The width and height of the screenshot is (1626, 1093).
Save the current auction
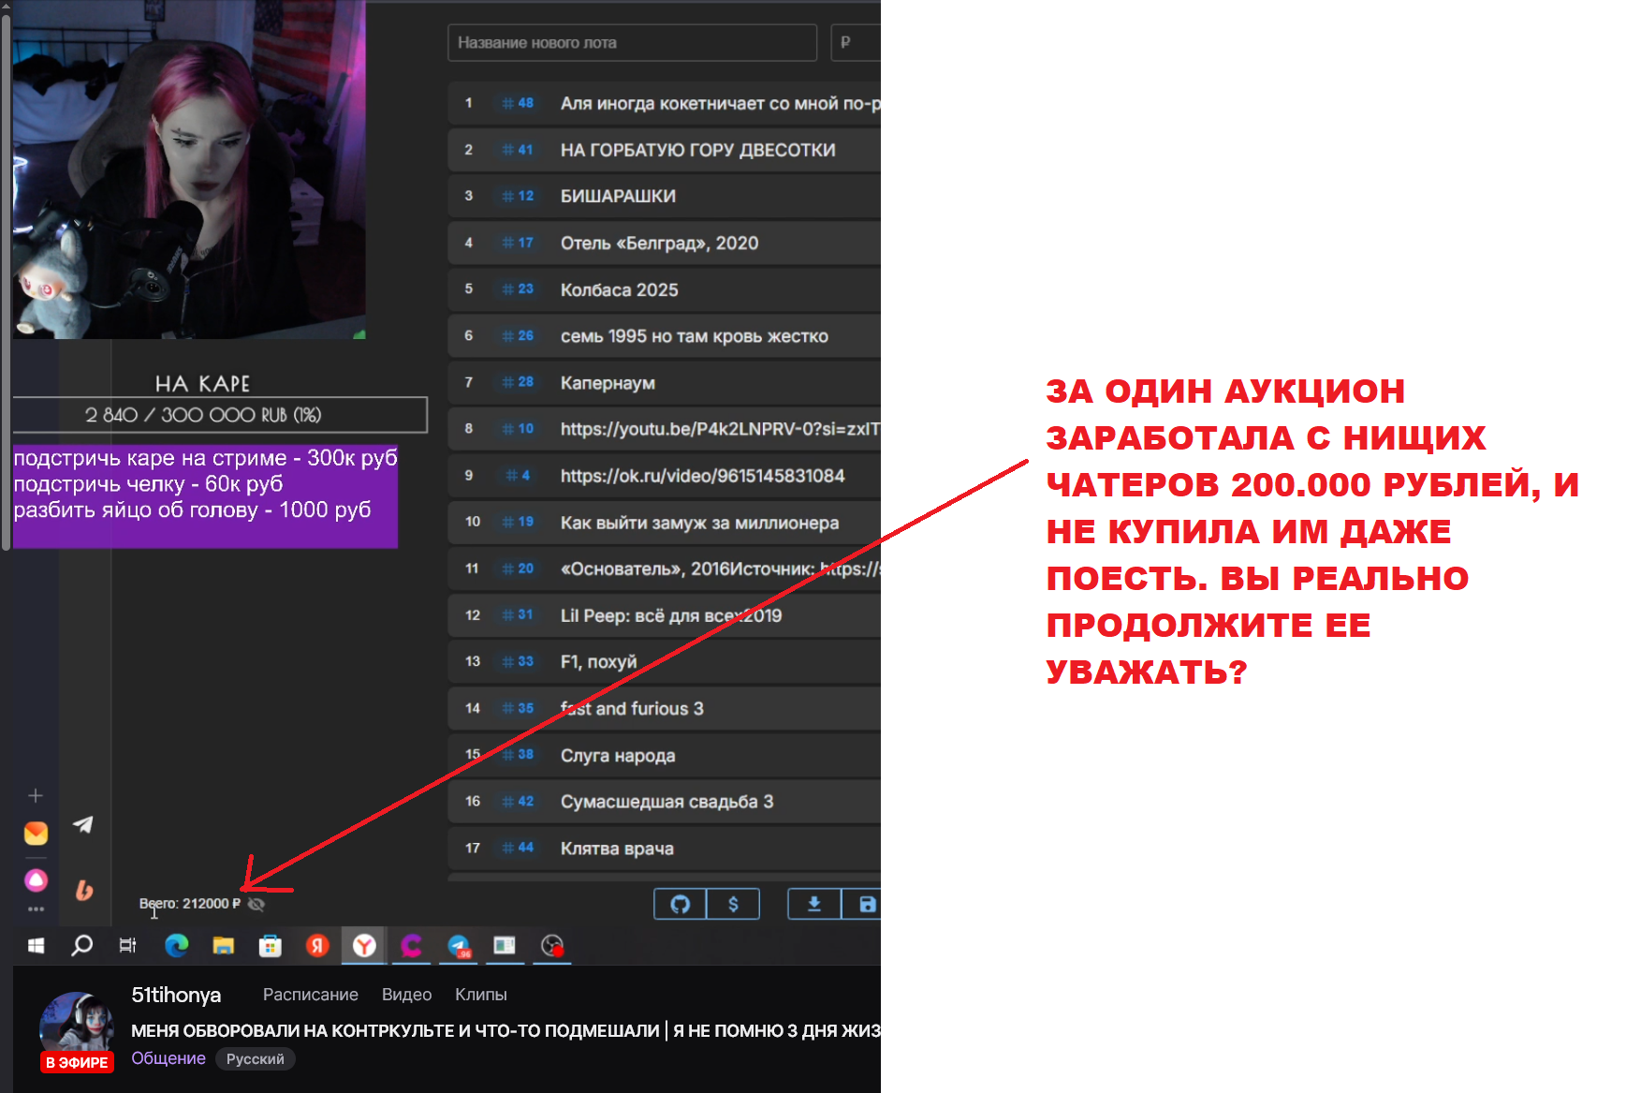[867, 903]
